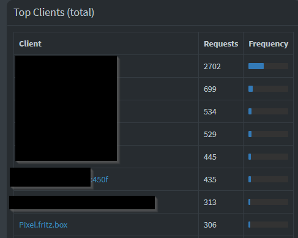Image resolution: width=298 pixels, height=238 pixels.
Task: Click the frequency bar for 306 requests
Action: pos(268,225)
